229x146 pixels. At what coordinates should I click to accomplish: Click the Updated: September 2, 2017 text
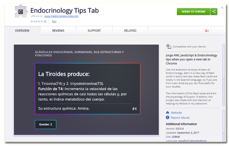pyautogui.click(x=182, y=133)
